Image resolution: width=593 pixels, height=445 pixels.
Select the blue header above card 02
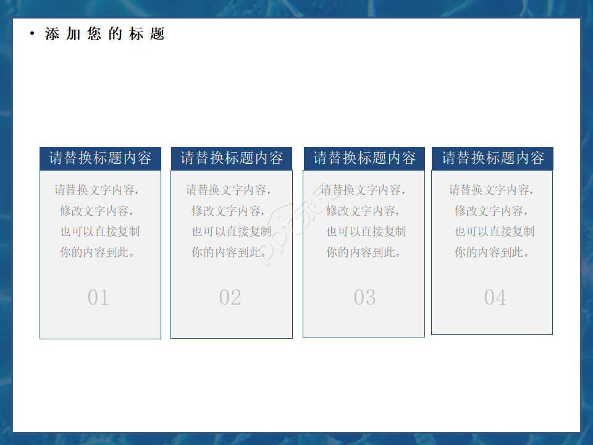232,158
